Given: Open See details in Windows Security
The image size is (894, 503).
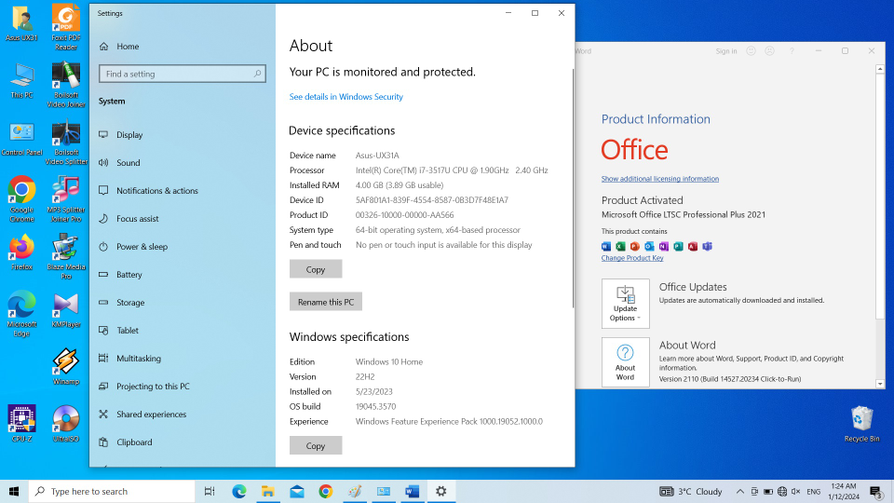Looking at the screenshot, I should tap(346, 97).
